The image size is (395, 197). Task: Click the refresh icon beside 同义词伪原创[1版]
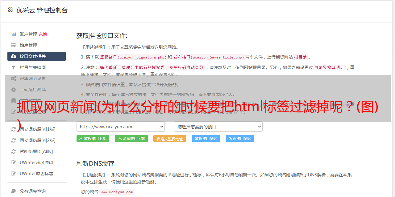point(14,129)
